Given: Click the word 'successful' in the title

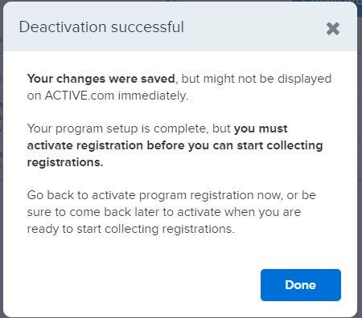Looking at the screenshot, I should click(147, 27).
